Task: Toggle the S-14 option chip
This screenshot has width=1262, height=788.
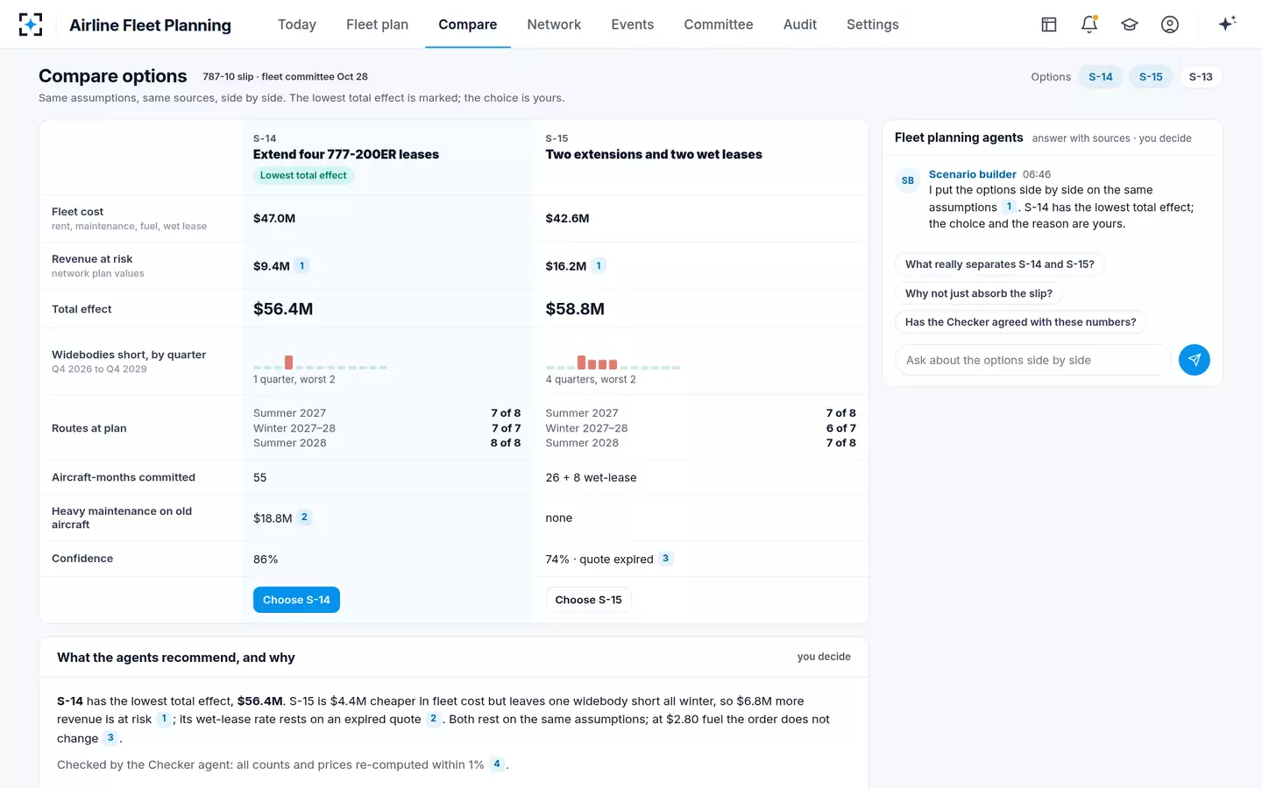Action: (x=1101, y=77)
